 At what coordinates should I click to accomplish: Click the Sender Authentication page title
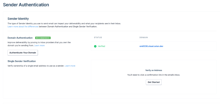click(x=26, y=5)
